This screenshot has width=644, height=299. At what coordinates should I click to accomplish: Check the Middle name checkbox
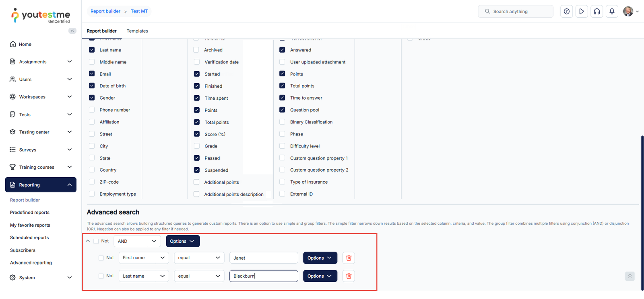coord(92,62)
